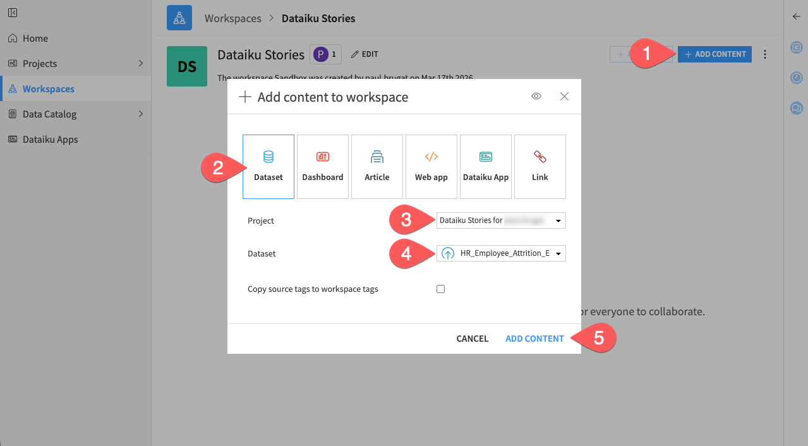Click the Data Catalog icon in sidebar

pyautogui.click(x=13, y=114)
